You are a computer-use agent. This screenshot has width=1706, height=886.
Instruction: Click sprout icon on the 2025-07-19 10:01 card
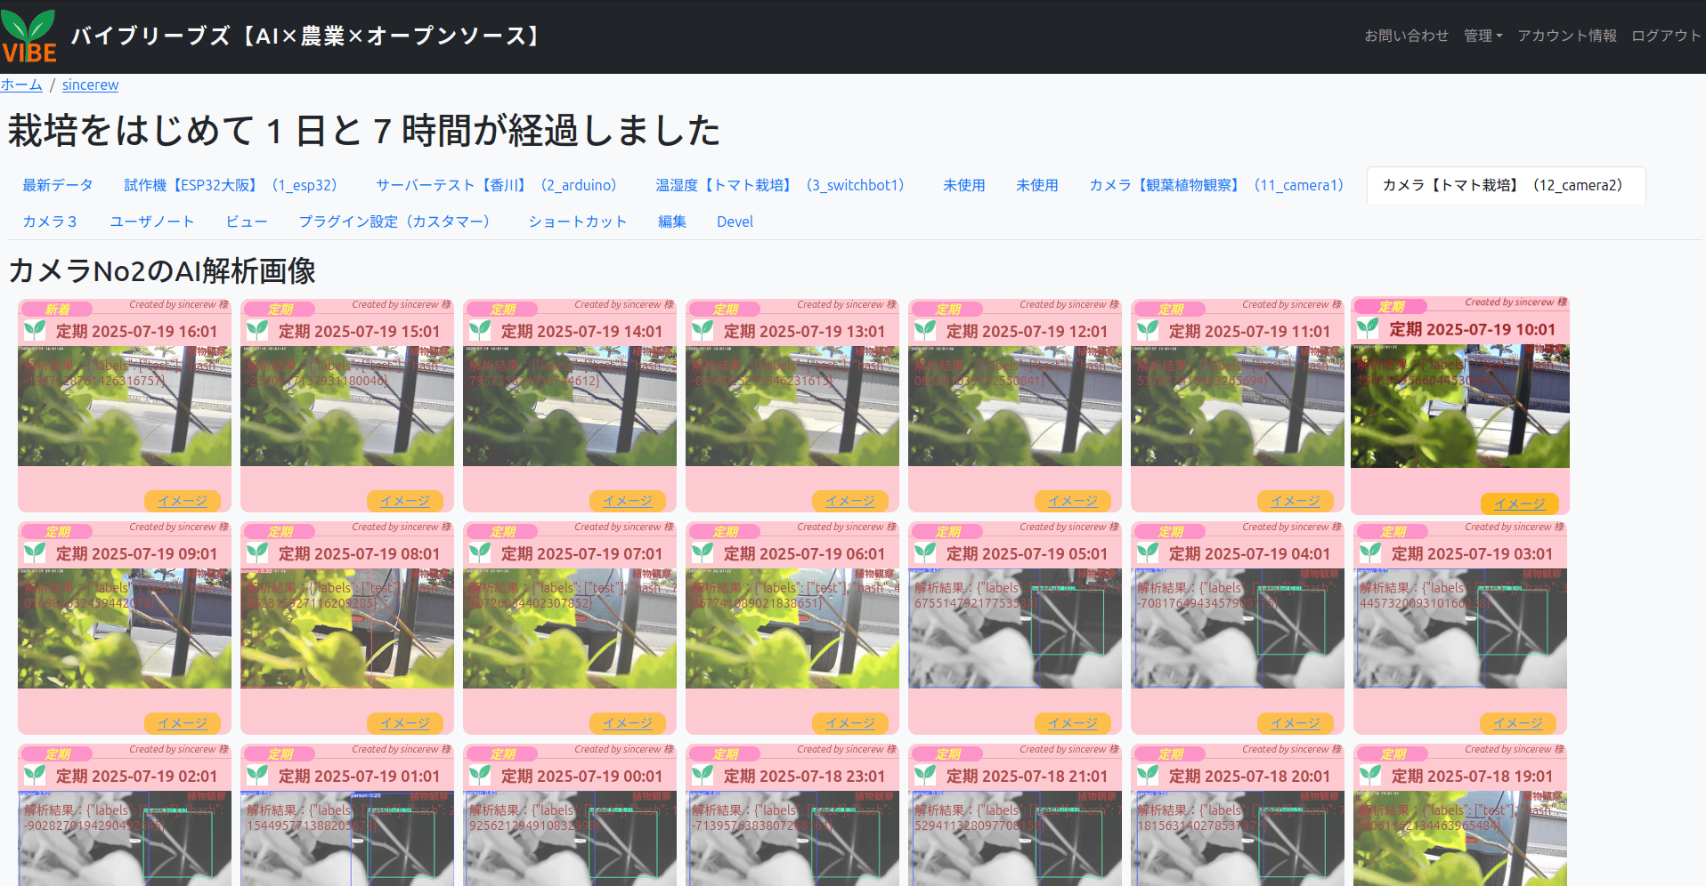[x=1368, y=329]
